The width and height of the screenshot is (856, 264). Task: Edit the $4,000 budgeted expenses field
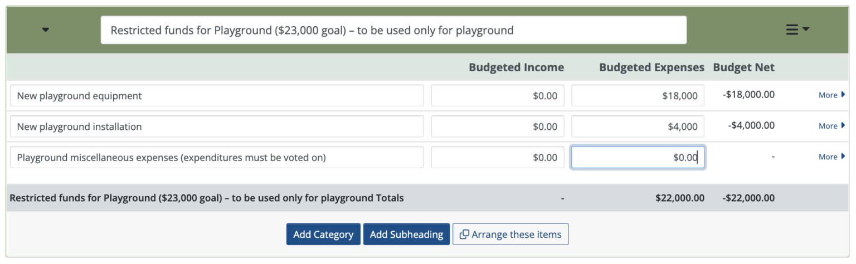pos(638,126)
